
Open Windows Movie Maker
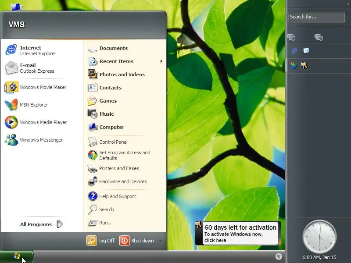(x=36, y=87)
